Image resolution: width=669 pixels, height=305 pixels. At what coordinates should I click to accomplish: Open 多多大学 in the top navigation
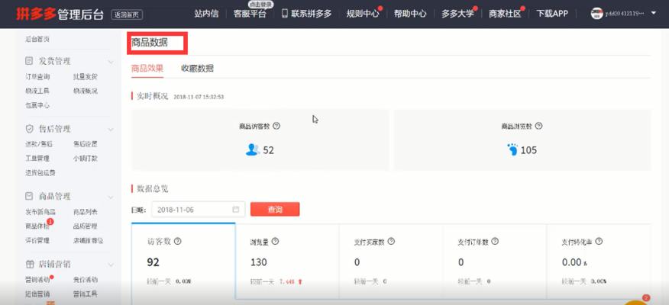click(x=457, y=14)
